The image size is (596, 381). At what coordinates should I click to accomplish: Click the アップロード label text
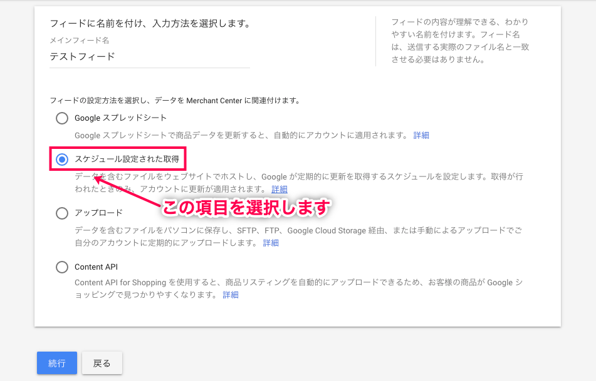98,213
